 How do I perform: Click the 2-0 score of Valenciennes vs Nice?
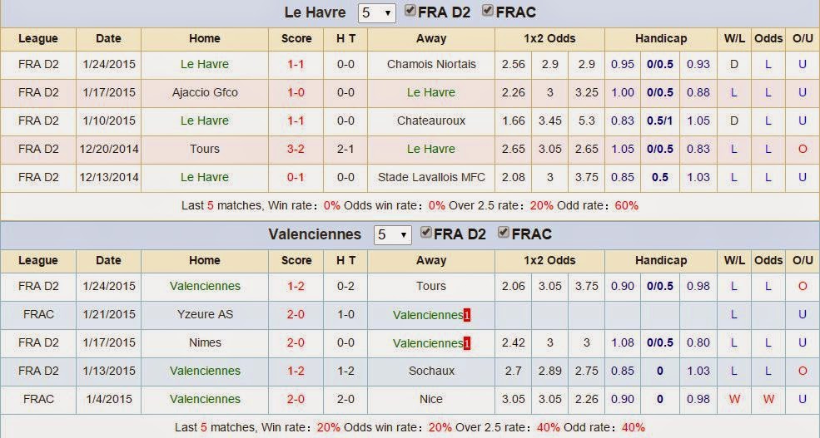[296, 399]
